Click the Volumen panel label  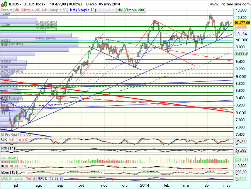8,158
